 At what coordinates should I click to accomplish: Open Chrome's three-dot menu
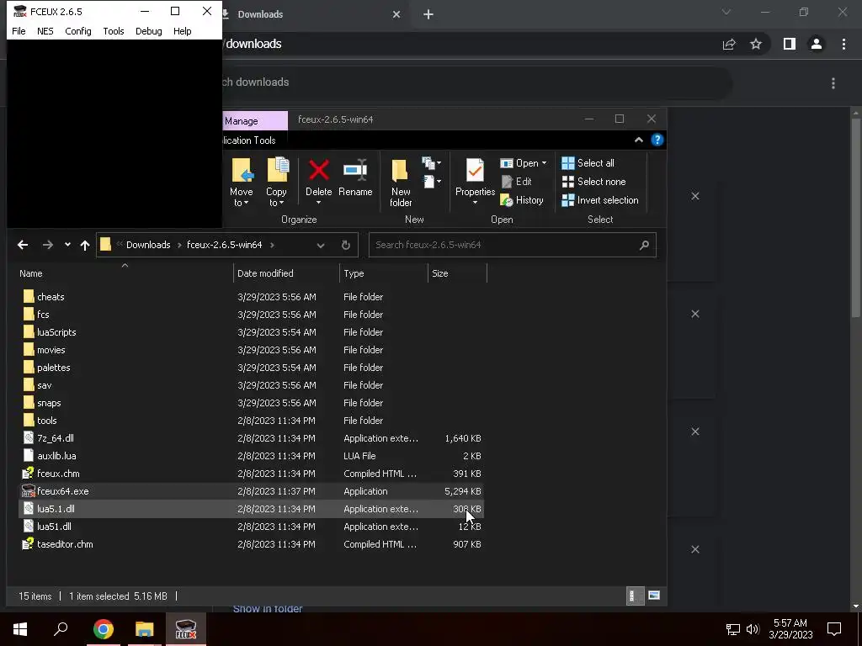click(843, 44)
